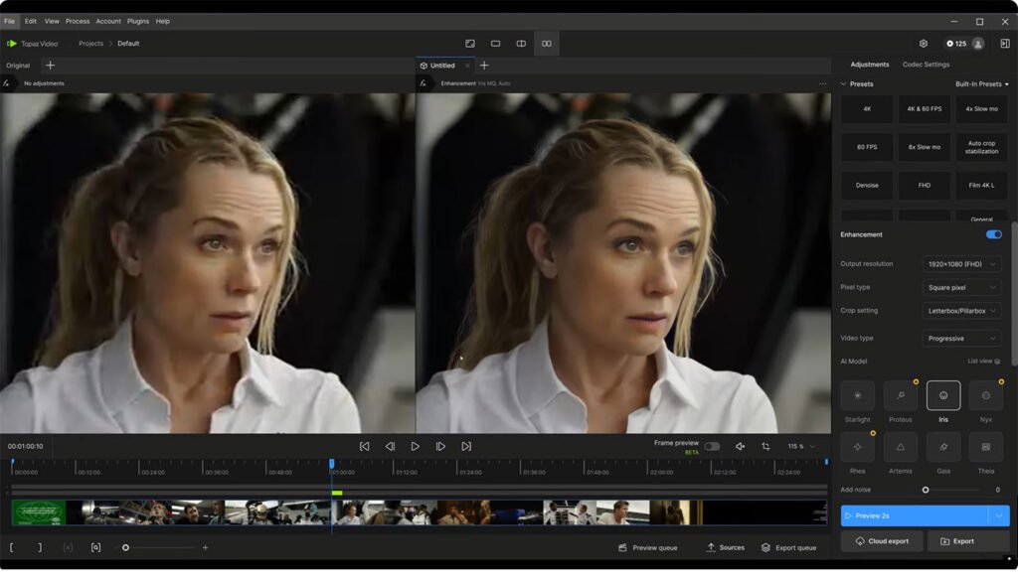Switch to the Codec Settings tab
Image resolution: width=1018 pixels, height=583 pixels.
pyautogui.click(x=926, y=65)
